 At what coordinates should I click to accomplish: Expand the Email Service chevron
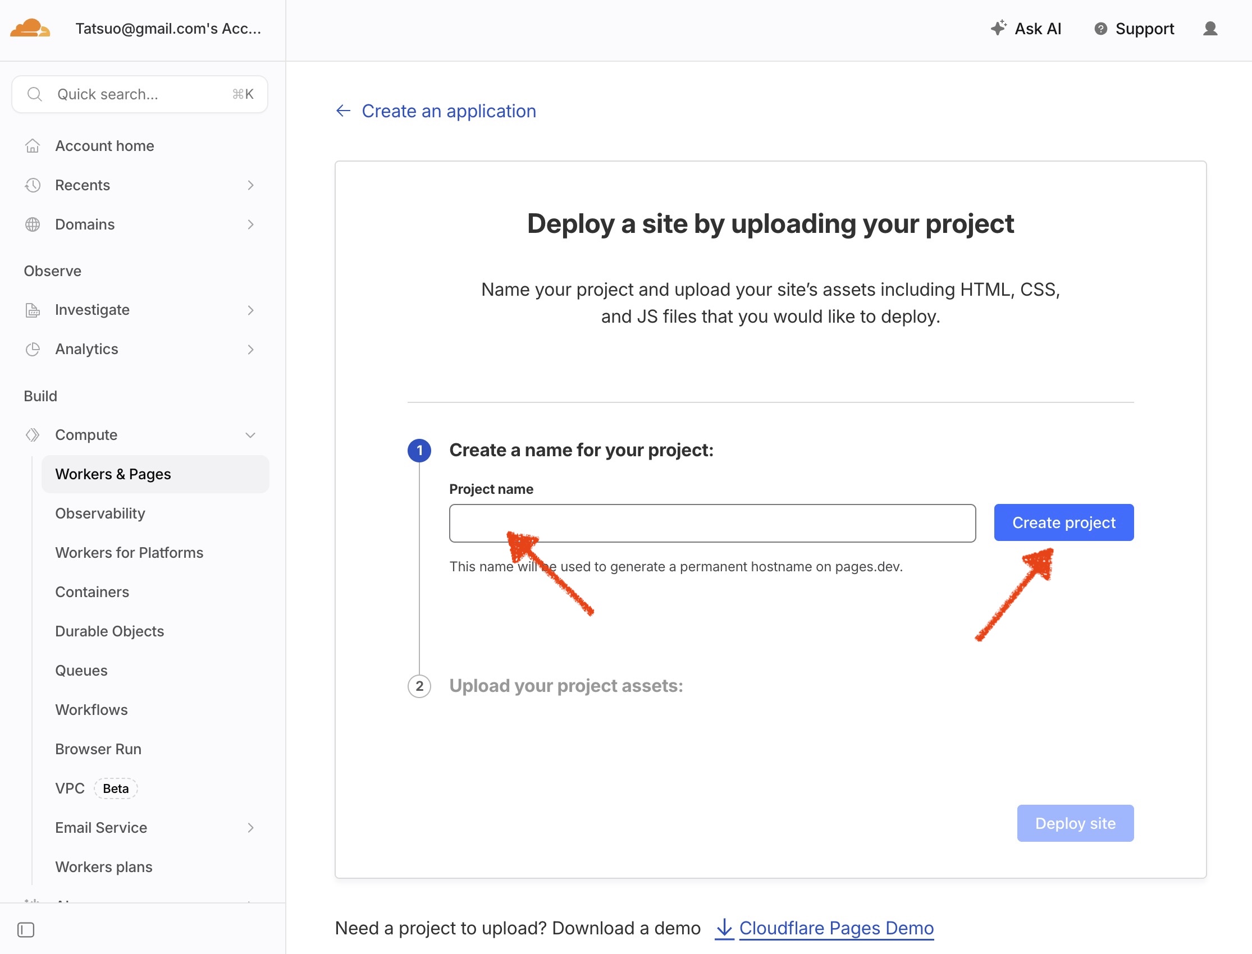(x=250, y=828)
